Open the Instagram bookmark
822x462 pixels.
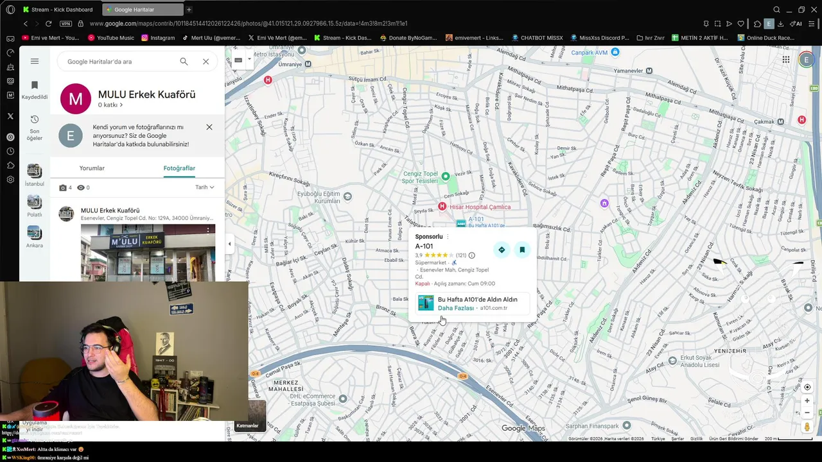coord(157,38)
